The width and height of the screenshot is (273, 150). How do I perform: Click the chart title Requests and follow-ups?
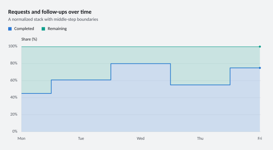pos(50,12)
